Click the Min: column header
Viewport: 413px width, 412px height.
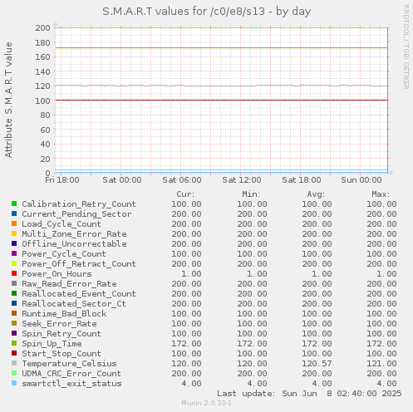coord(251,194)
